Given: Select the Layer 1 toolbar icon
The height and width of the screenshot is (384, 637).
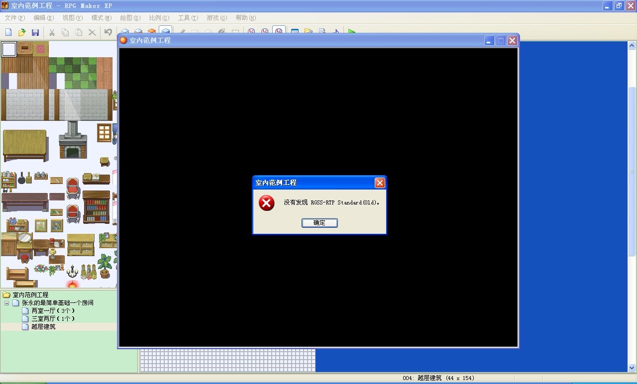Looking at the screenshot, I should 124,31.
